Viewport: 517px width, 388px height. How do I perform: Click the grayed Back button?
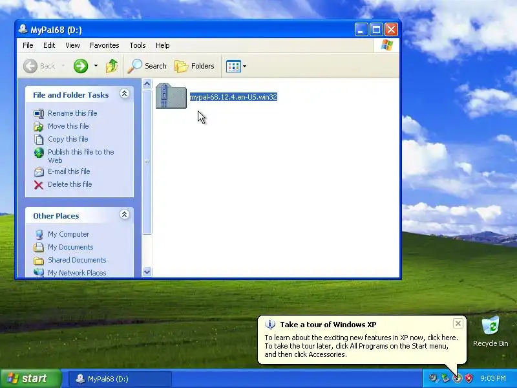point(39,66)
